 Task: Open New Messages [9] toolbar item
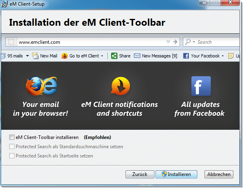coord(160,56)
